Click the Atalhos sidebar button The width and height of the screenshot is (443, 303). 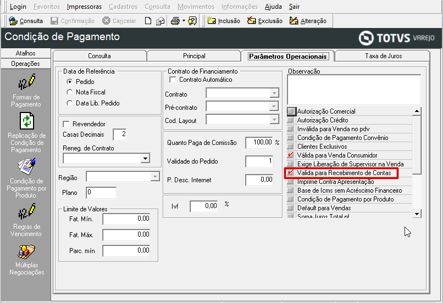(x=26, y=53)
